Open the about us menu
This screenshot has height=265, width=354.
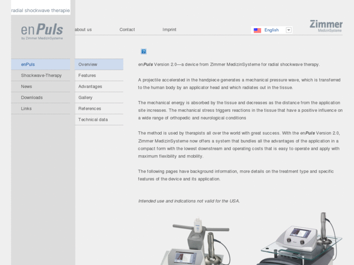pos(83,30)
